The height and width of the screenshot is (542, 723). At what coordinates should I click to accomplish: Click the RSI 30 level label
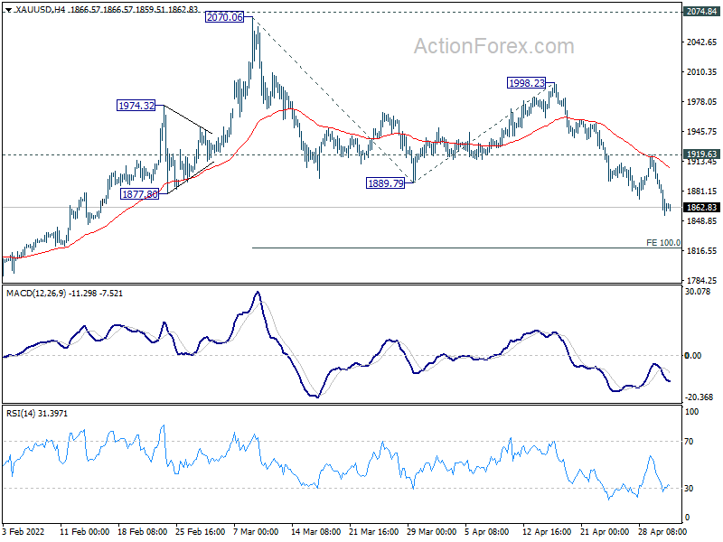[689, 488]
